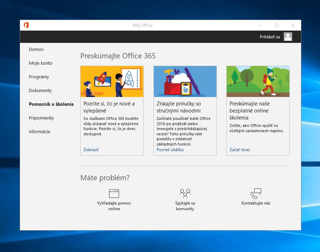The image size is (320, 252).
Task: Click the Kontaktujte nás label
Action: click(256, 203)
